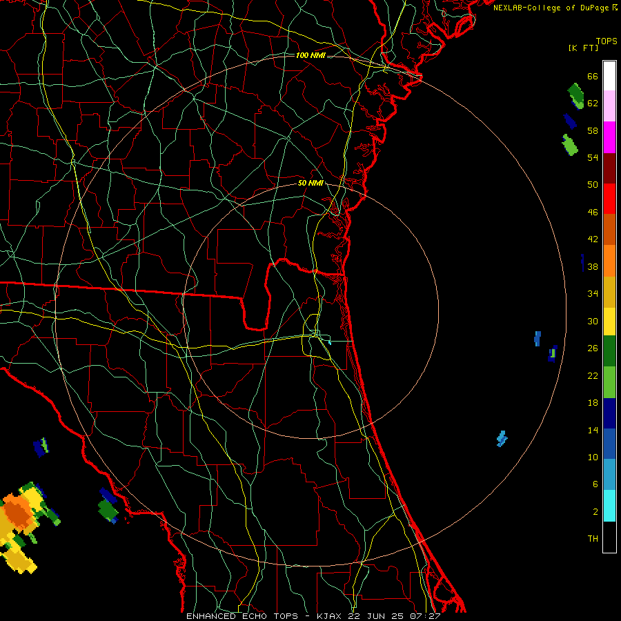This screenshot has width=621, height=621.
Task: Choose the light orange legend swatch
Action: point(609,261)
